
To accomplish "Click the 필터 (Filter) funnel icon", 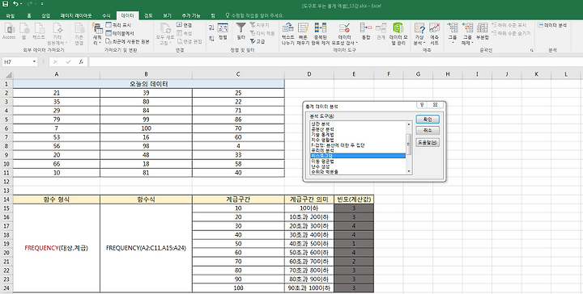I will click(241, 31).
